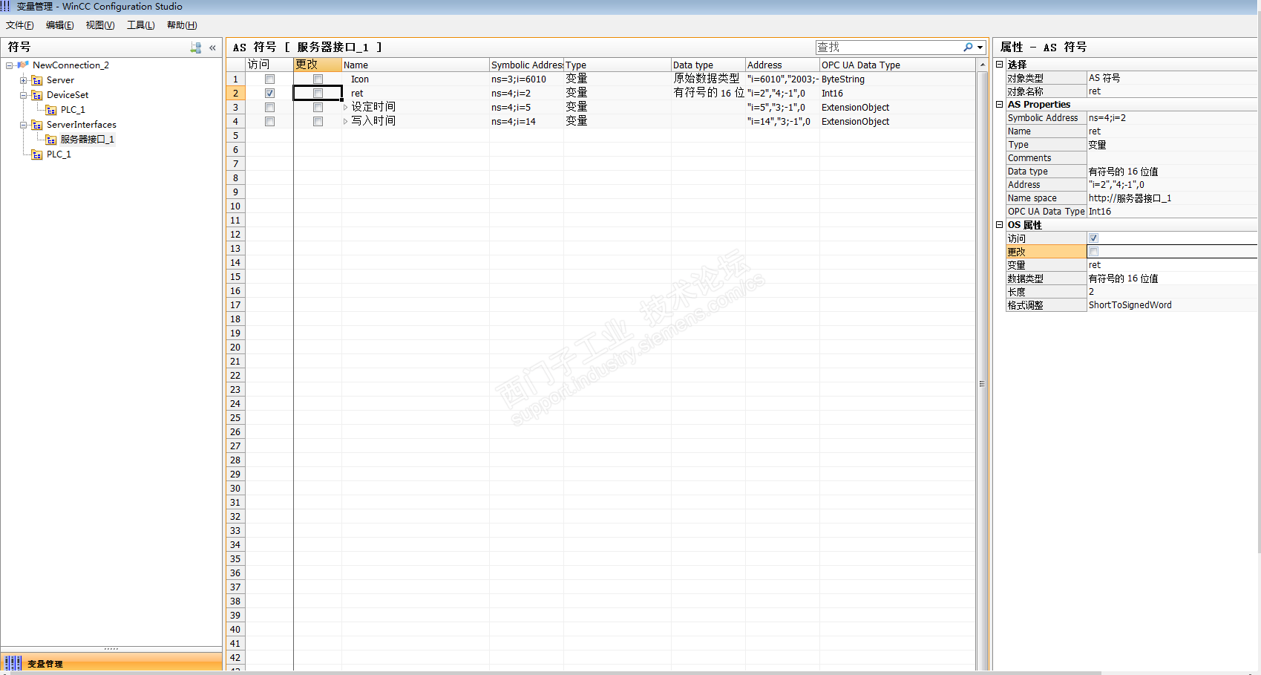
Task: Select row header number 1
Action: pos(235,79)
